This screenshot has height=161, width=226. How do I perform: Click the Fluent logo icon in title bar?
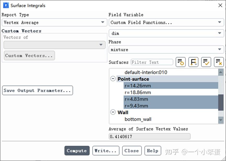click(6, 5)
